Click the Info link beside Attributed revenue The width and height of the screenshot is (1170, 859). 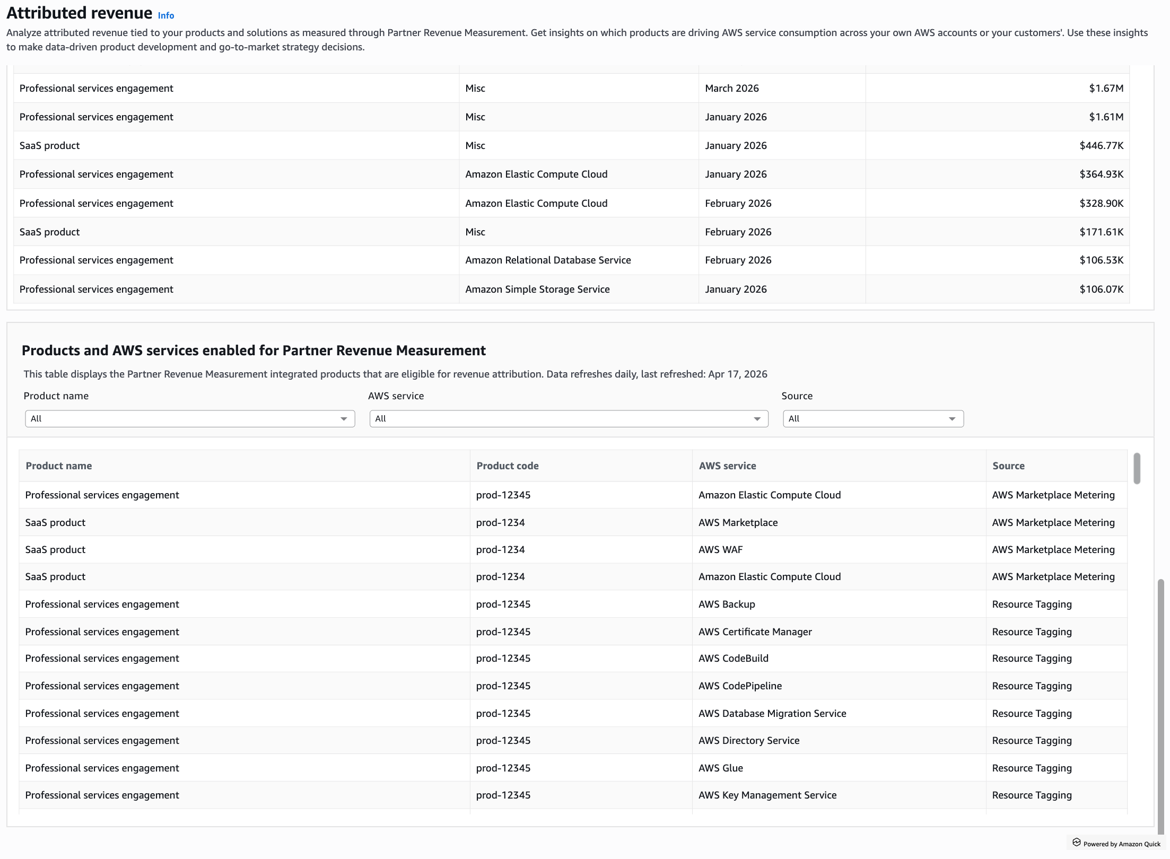pyautogui.click(x=165, y=15)
